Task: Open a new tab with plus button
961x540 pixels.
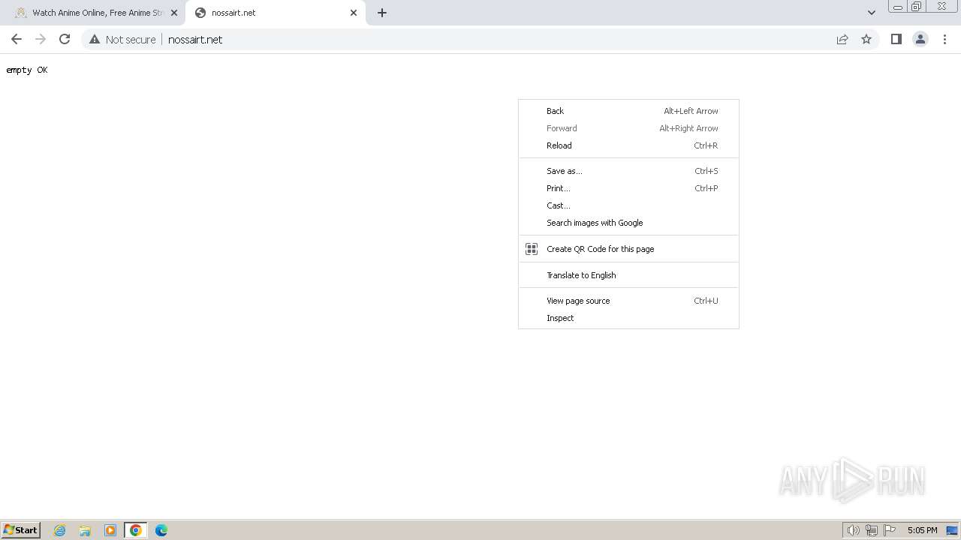Action: coord(382,13)
